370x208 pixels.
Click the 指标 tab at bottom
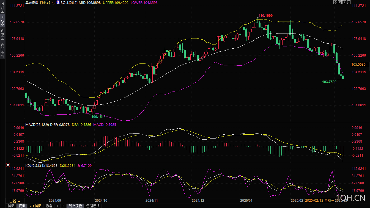(x=11, y=206)
